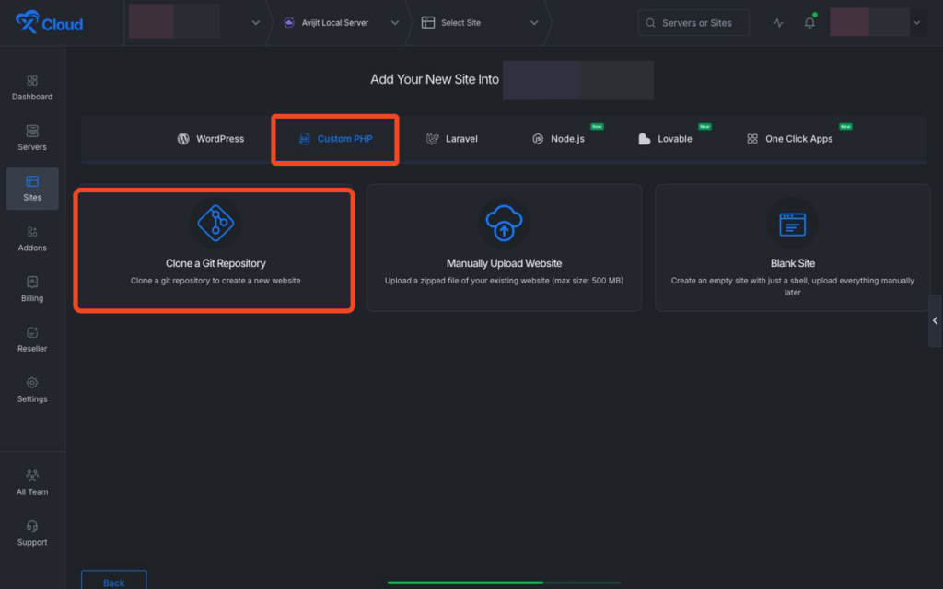The width and height of the screenshot is (943, 589).
Task: Click the cloud upload icon
Action: (504, 223)
